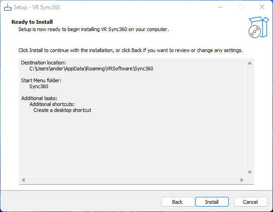Click the 'Setup - VR Sync360' window title
The height and width of the screenshot is (212, 273).
tap(37, 7)
